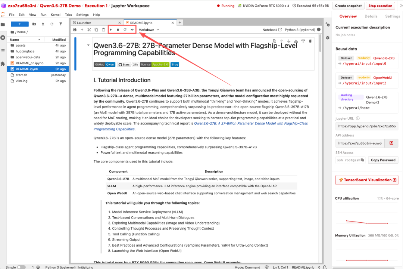The image size is (403, 269).
Task: Delete the cell using the trash icon
Action: [x=310, y=41]
